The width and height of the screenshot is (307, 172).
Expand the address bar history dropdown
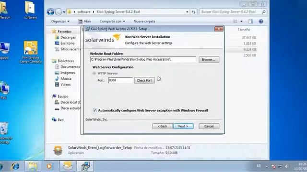pyautogui.click(x=187, y=12)
